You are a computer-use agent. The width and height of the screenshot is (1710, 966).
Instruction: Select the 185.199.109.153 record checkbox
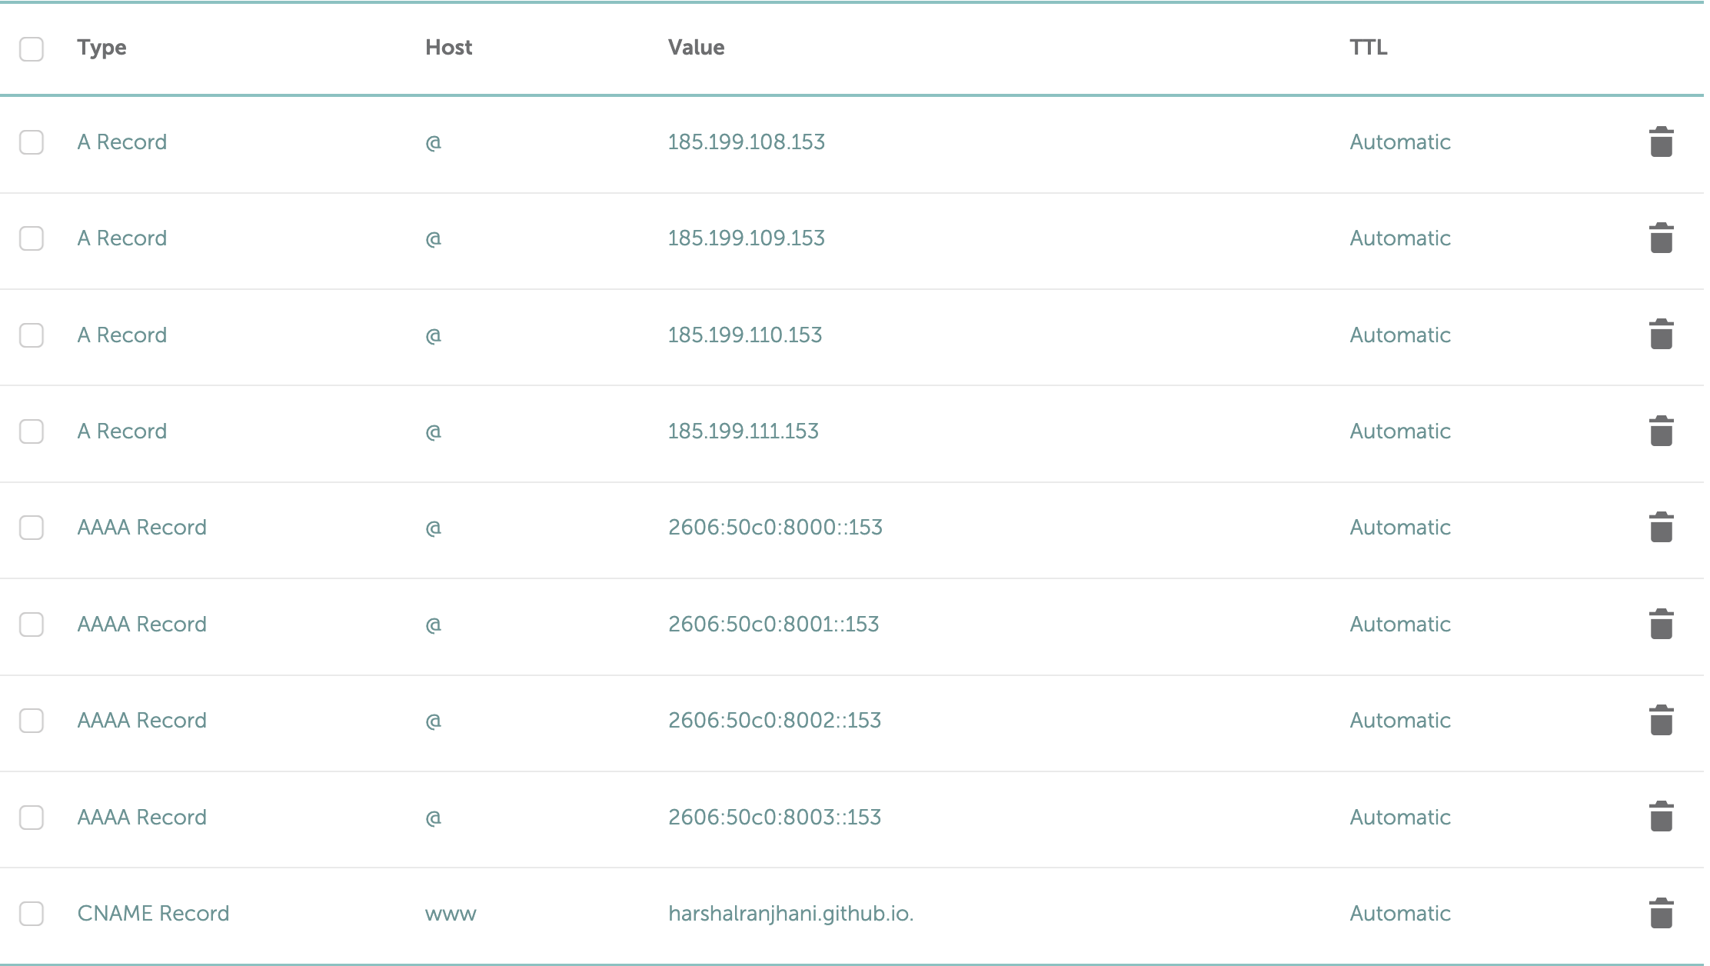pyautogui.click(x=32, y=238)
